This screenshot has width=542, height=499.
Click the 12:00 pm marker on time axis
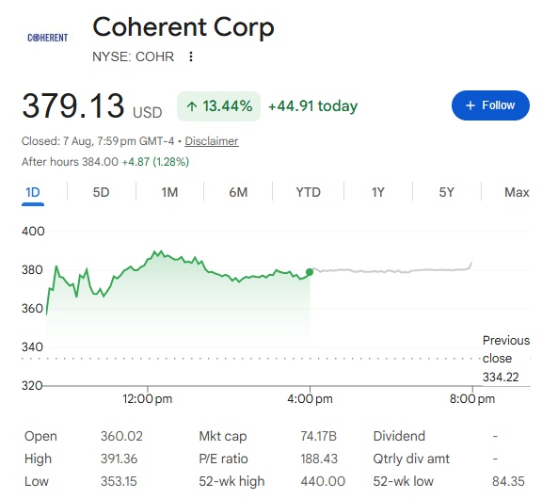coord(147,398)
